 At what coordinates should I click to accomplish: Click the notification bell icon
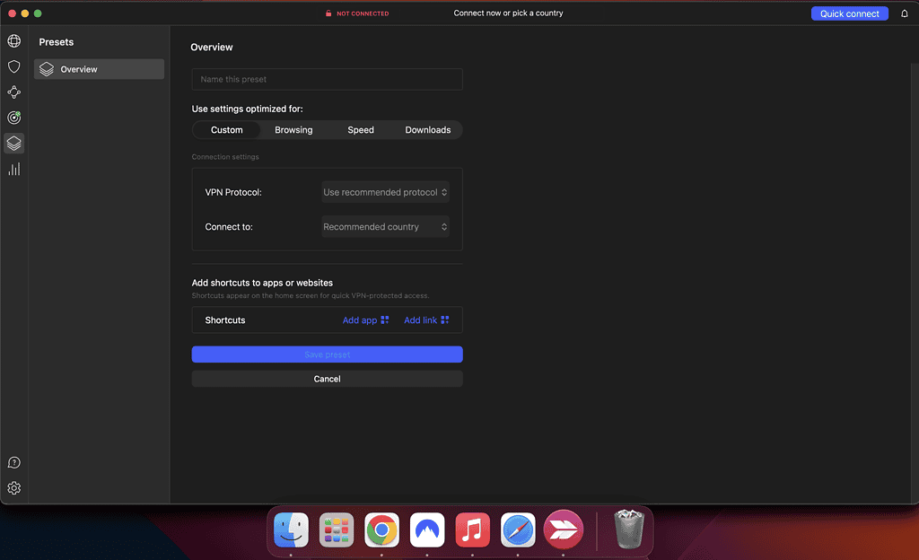pos(904,13)
